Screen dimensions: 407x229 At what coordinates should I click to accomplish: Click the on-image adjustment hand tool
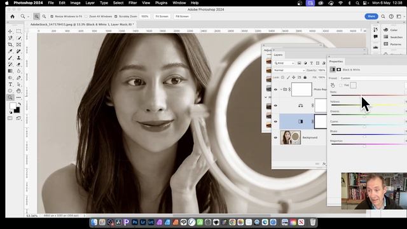tap(333, 85)
